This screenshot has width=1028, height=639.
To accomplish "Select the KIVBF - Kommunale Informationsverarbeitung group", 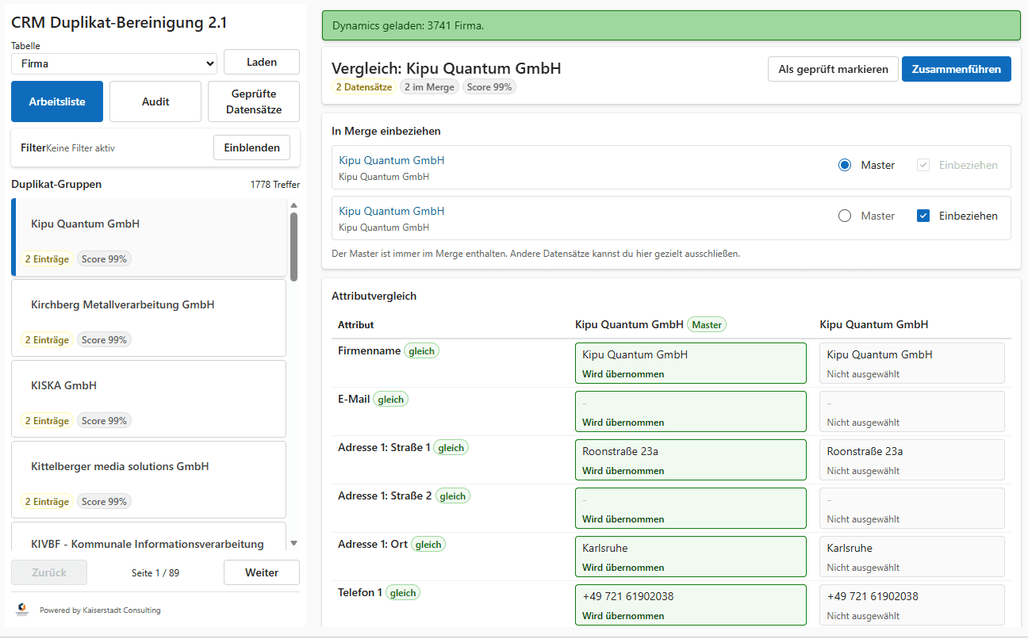I will click(148, 536).
